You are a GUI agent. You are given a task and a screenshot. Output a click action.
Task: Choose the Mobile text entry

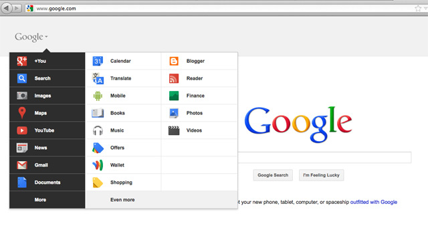click(118, 96)
